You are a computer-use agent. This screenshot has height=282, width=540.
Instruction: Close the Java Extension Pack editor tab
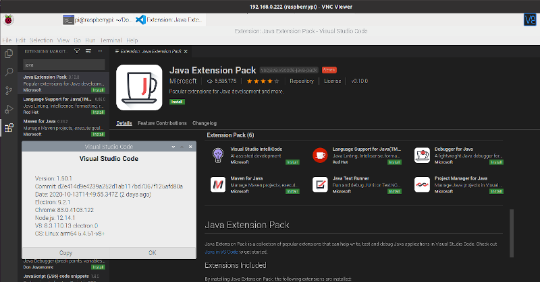click(186, 51)
